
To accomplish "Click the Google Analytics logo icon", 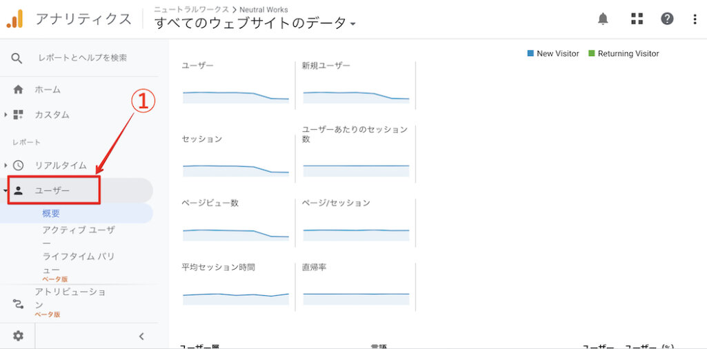I will (x=15, y=19).
